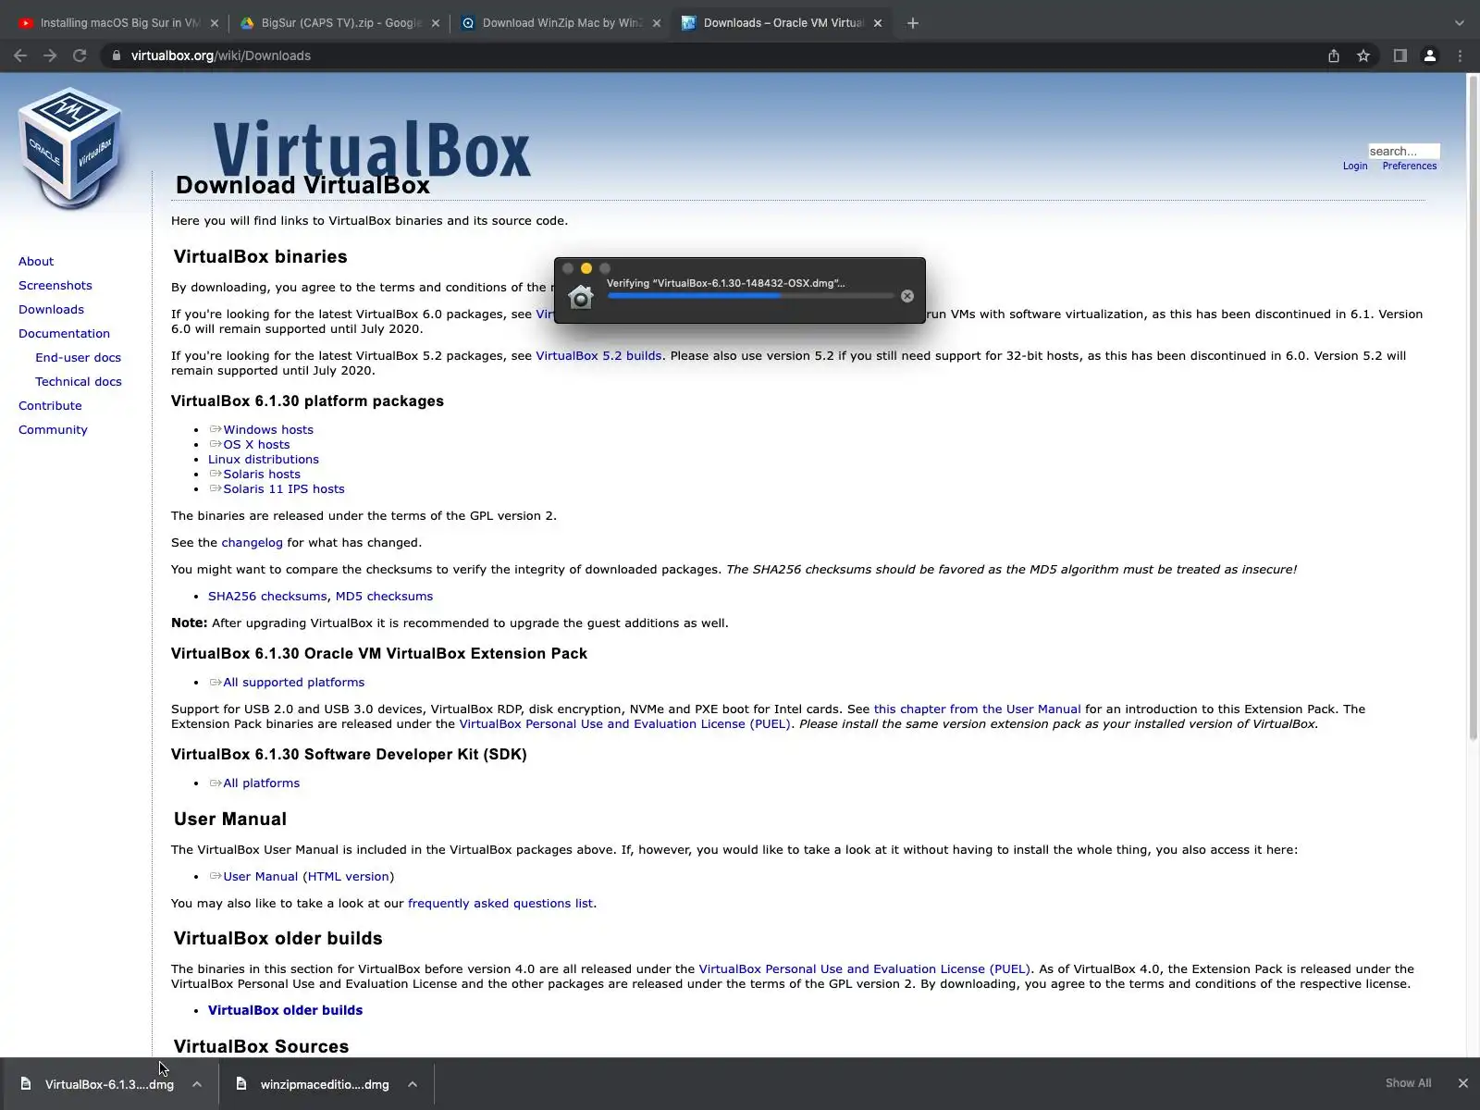Open Downloads in the sidebar
Image resolution: width=1480 pixels, height=1110 pixels.
pyautogui.click(x=51, y=310)
